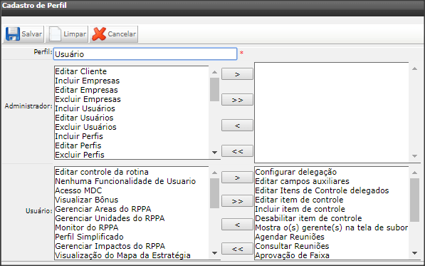The height and width of the screenshot is (266, 425).
Task: Select Mostra o(s) gerente(s) na tela item
Action: pos(332,227)
